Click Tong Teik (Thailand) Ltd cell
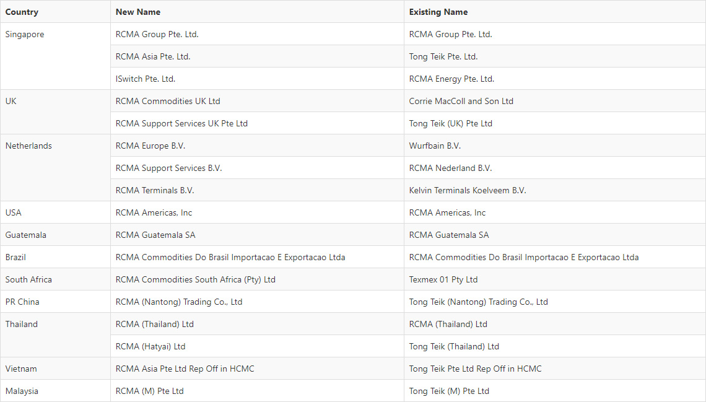Viewport: 706px width, 402px height. point(555,346)
